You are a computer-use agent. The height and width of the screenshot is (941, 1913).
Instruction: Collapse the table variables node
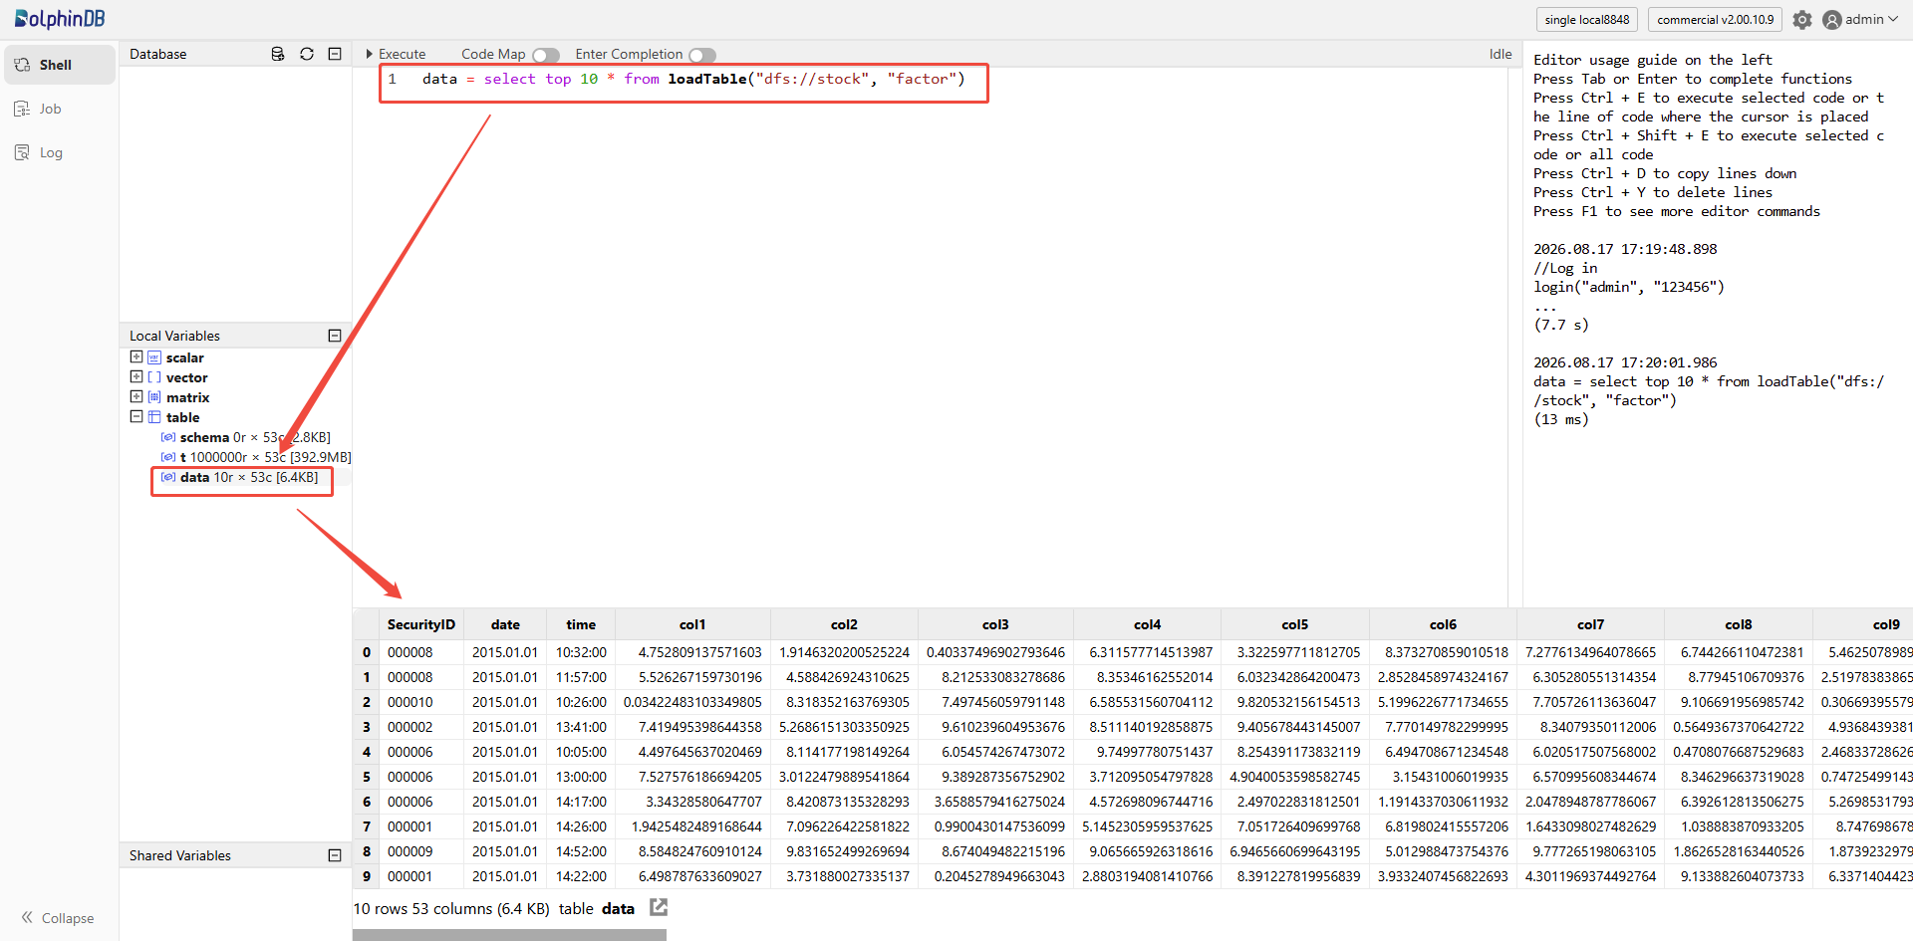[x=137, y=416]
